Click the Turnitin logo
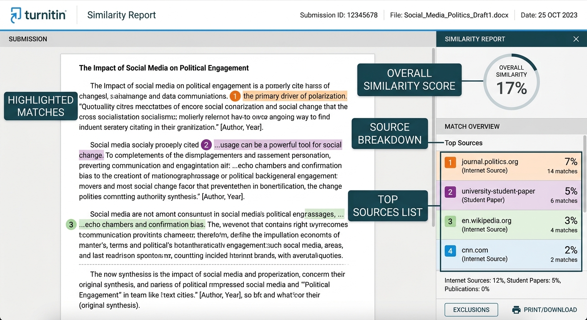 click(x=38, y=15)
